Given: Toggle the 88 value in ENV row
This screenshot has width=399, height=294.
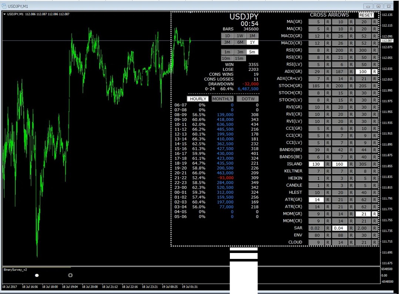Looking at the screenshot, I should 340,235.
